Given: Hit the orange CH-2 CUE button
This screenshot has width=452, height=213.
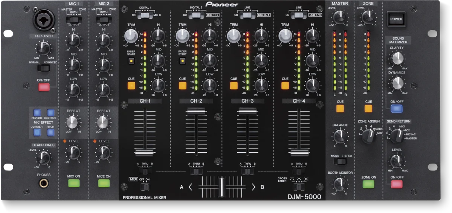Looking at the screenshot, I should click(182, 85).
